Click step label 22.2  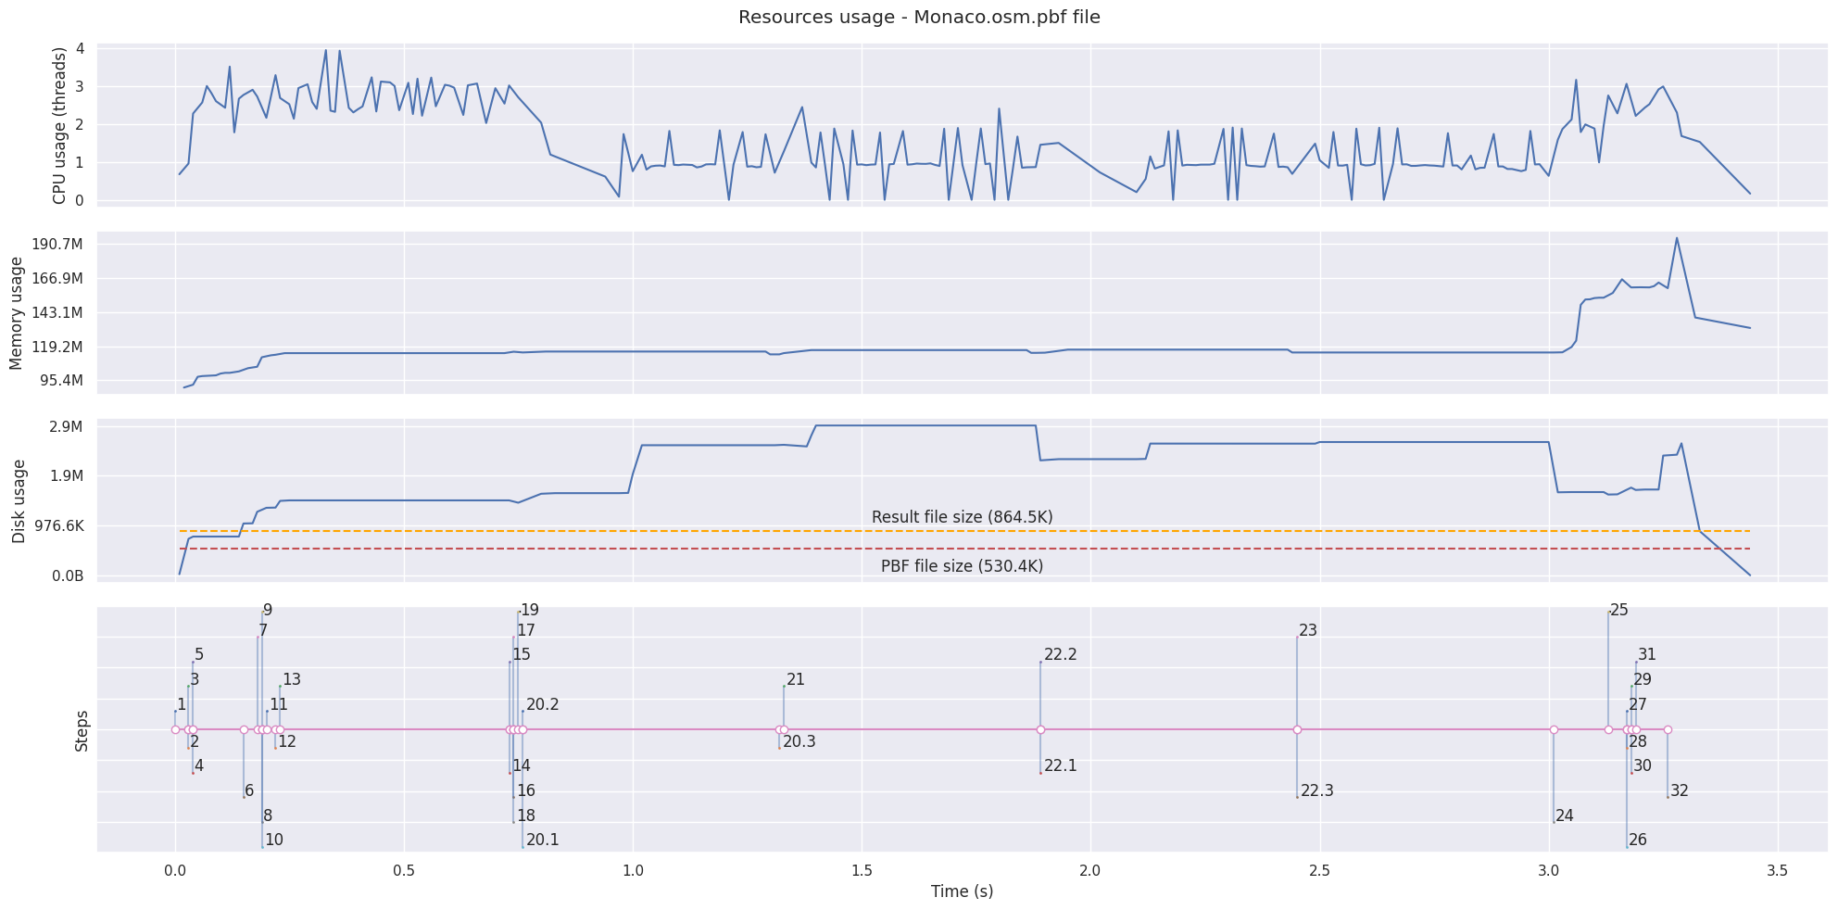click(1060, 655)
